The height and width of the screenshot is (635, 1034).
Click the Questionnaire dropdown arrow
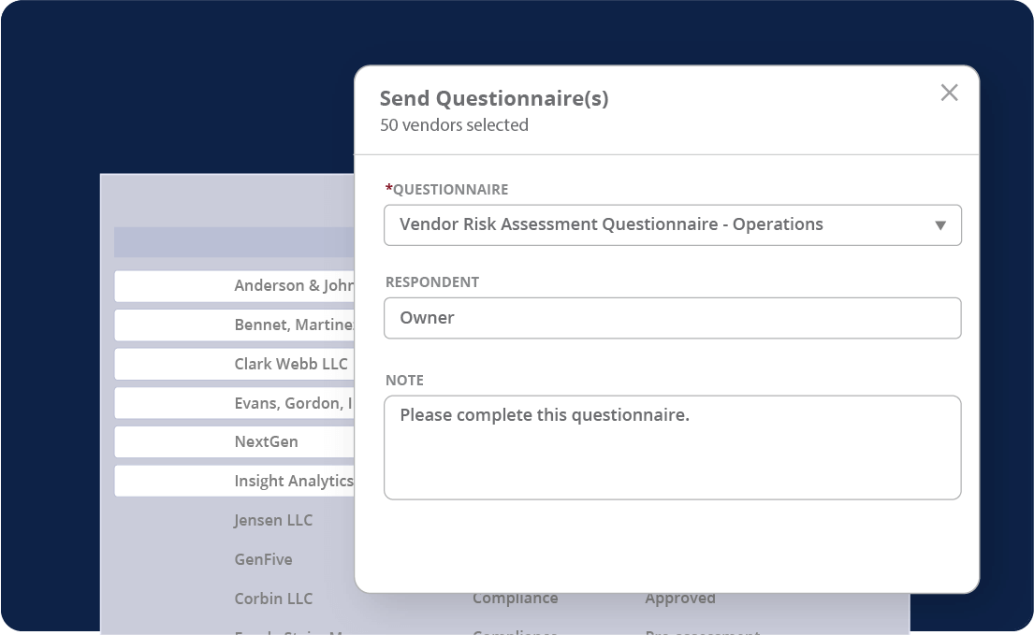tap(940, 225)
